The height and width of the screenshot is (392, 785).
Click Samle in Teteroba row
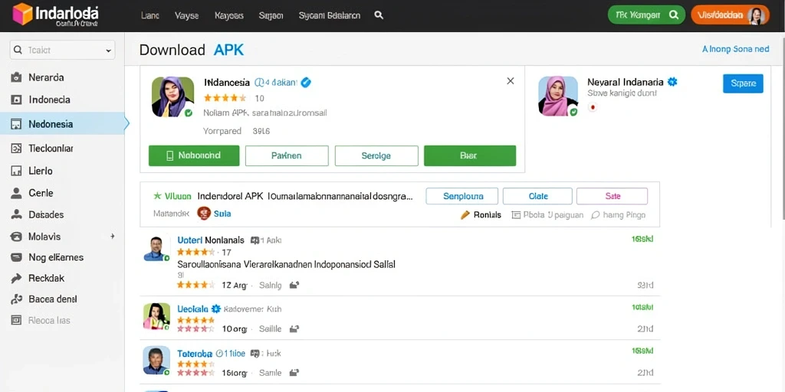pyautogui.click(x=271, y=373)
